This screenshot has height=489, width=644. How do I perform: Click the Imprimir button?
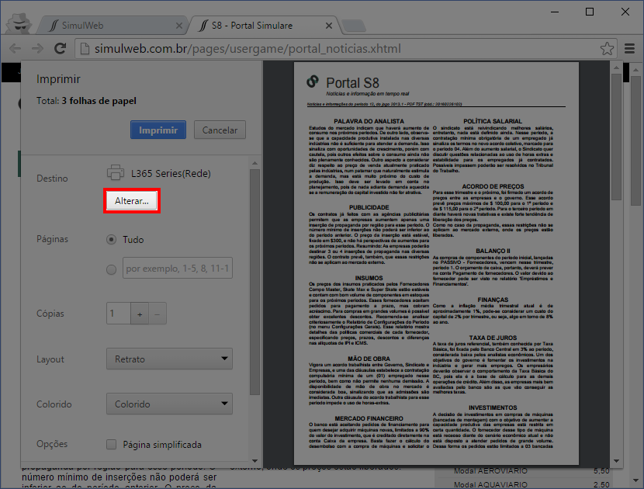click(x=158, y=130)
